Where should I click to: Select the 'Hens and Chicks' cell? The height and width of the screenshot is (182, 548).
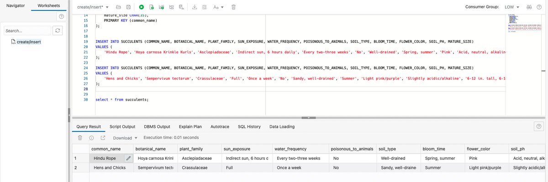pyautogui.click(x=111, y=168)
